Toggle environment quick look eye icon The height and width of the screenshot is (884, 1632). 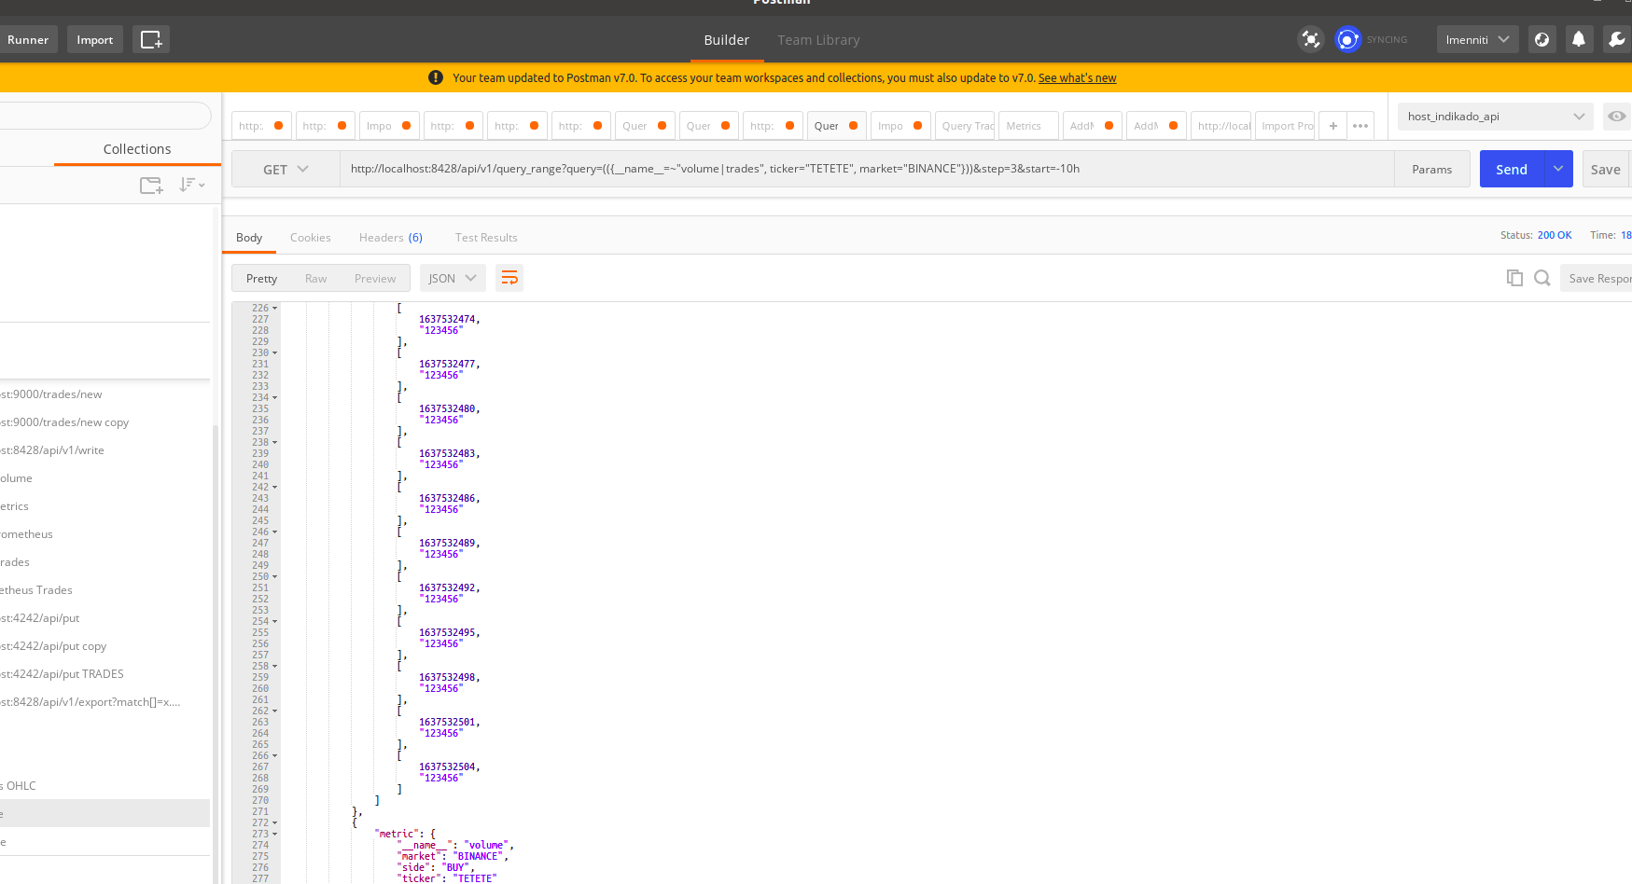click(1617, 117)
